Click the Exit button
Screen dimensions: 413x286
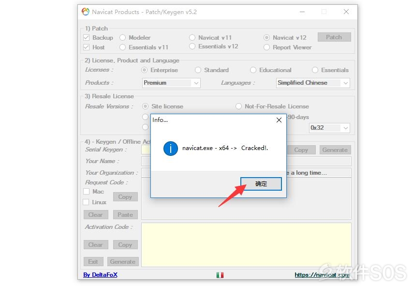click(93, 262)
